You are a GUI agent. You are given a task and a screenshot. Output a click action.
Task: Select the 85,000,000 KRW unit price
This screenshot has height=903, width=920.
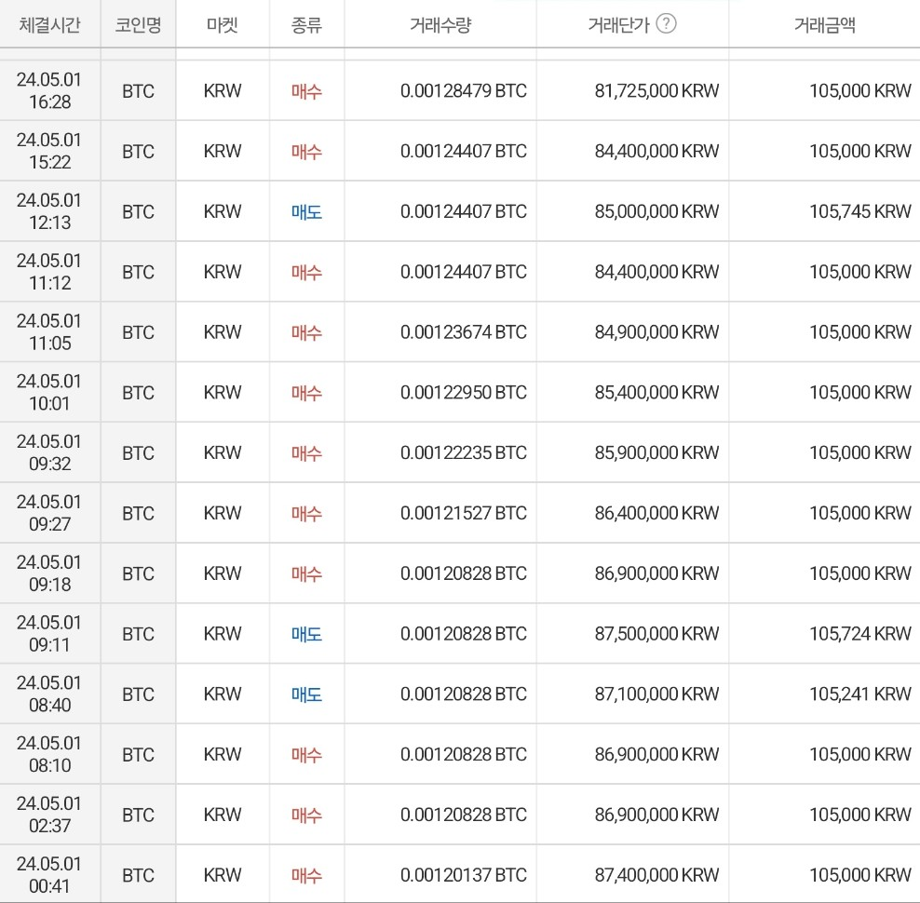[x=656, y=211]
